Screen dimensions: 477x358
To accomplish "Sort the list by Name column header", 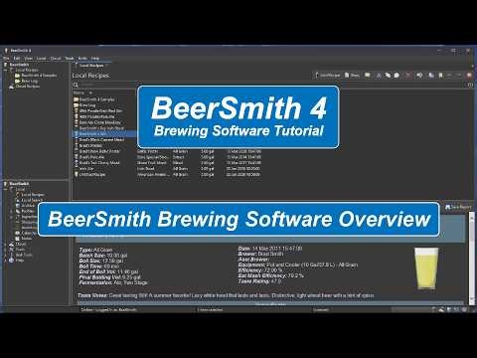I will [79, 92].
